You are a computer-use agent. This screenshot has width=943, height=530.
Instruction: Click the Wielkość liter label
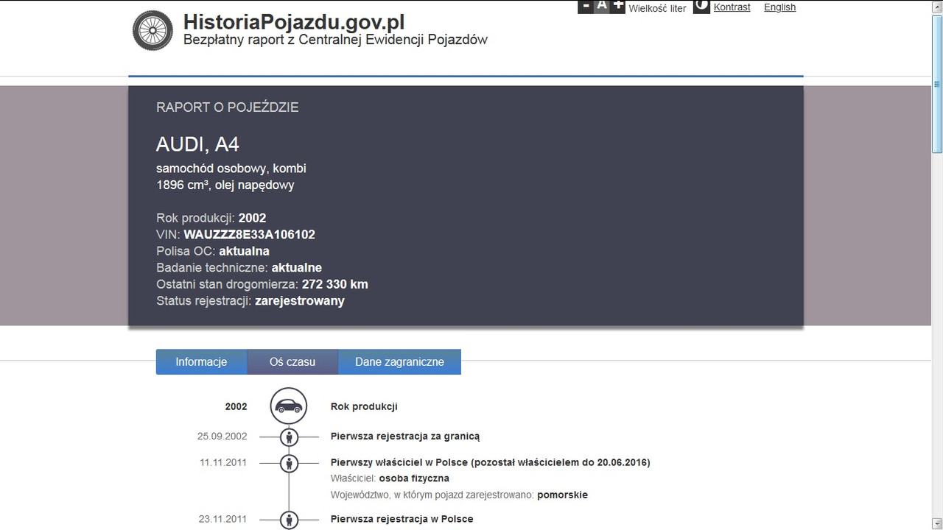pyautogui.click(x=657, y=8)
